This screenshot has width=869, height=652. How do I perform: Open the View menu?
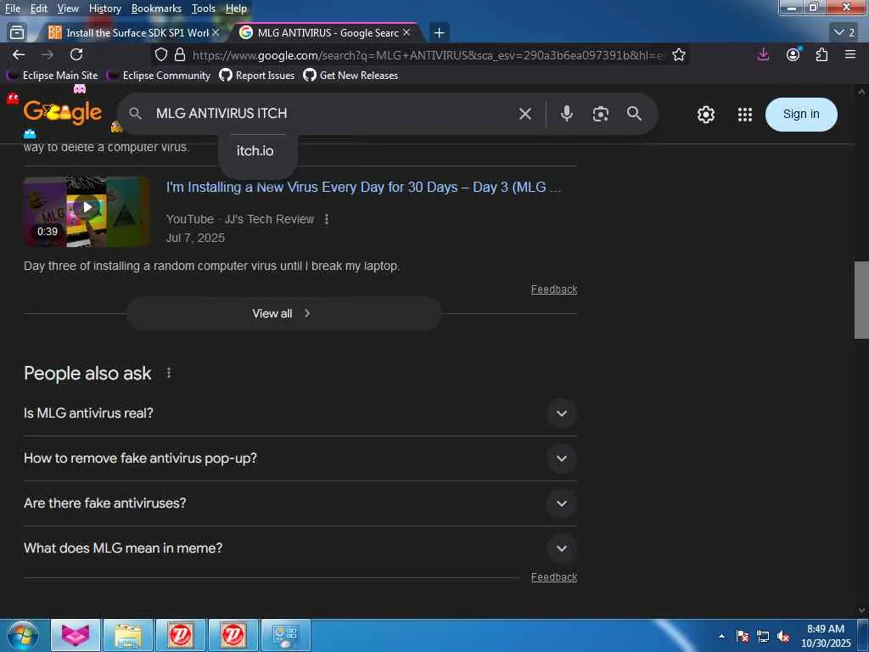68,8
